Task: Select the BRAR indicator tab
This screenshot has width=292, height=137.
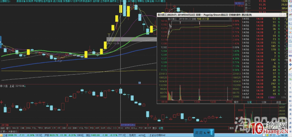Action: coord(48,128)
